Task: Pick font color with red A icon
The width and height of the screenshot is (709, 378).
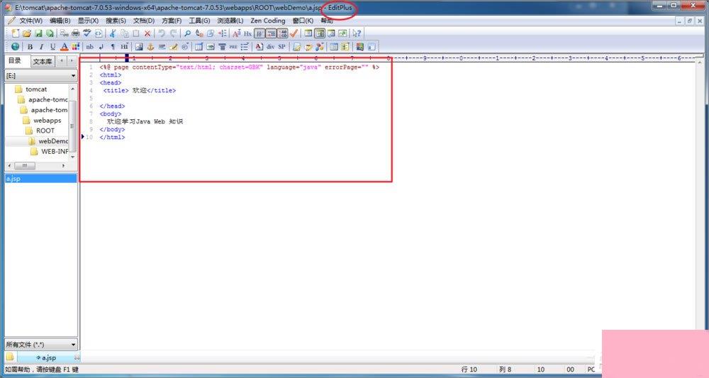Action: (65, 47)
